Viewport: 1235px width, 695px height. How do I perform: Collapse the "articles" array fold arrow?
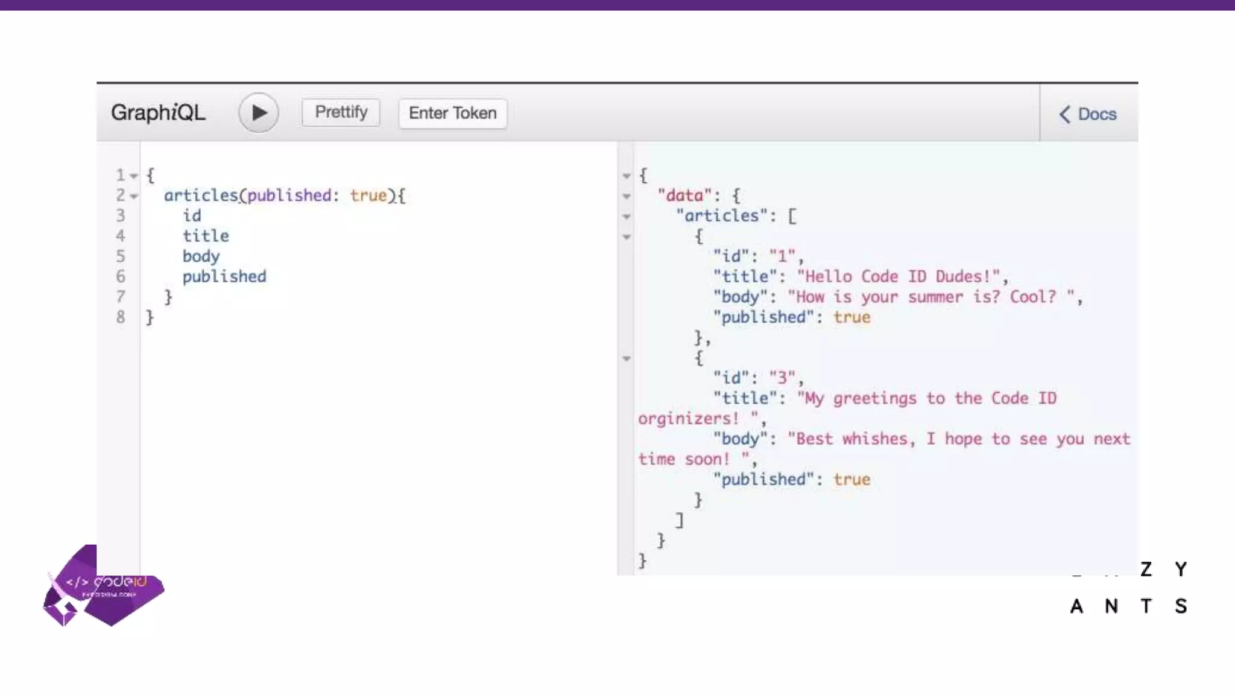[627, 217]
